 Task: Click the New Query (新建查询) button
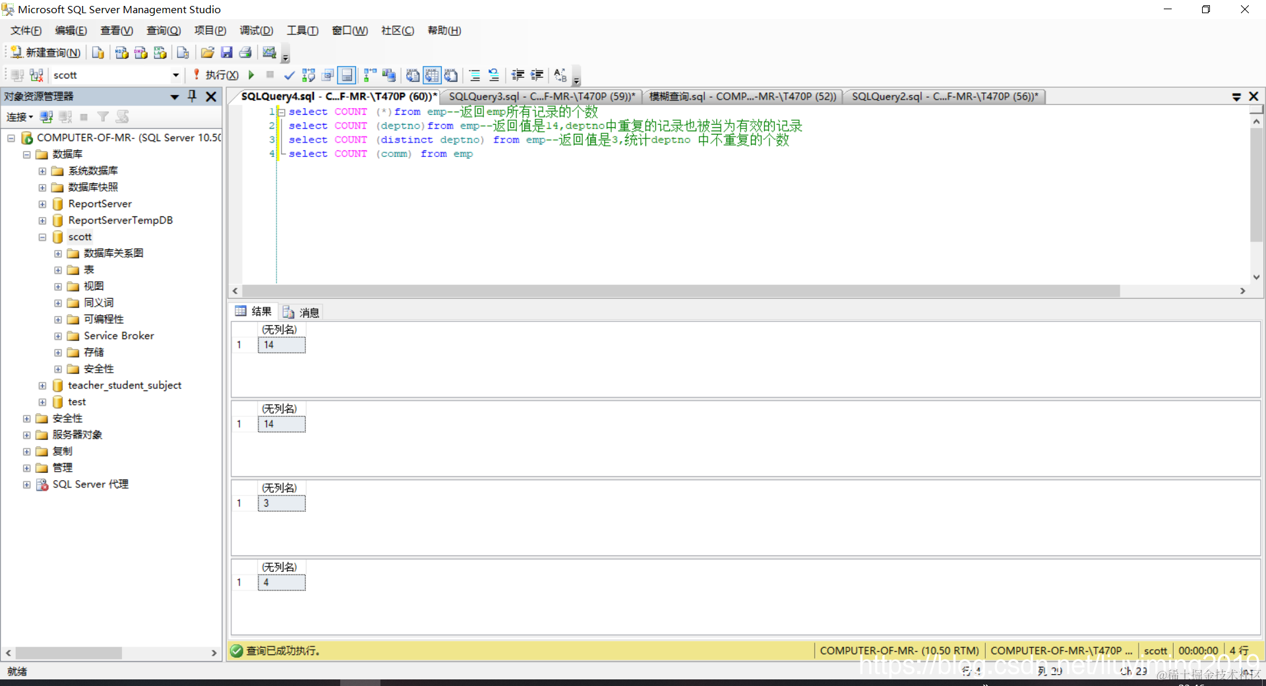[45, 52]
